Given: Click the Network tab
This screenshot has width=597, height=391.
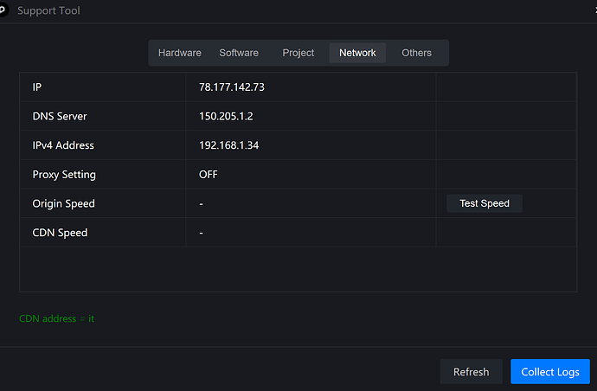Looking at the screenshot, I should 357,53.
